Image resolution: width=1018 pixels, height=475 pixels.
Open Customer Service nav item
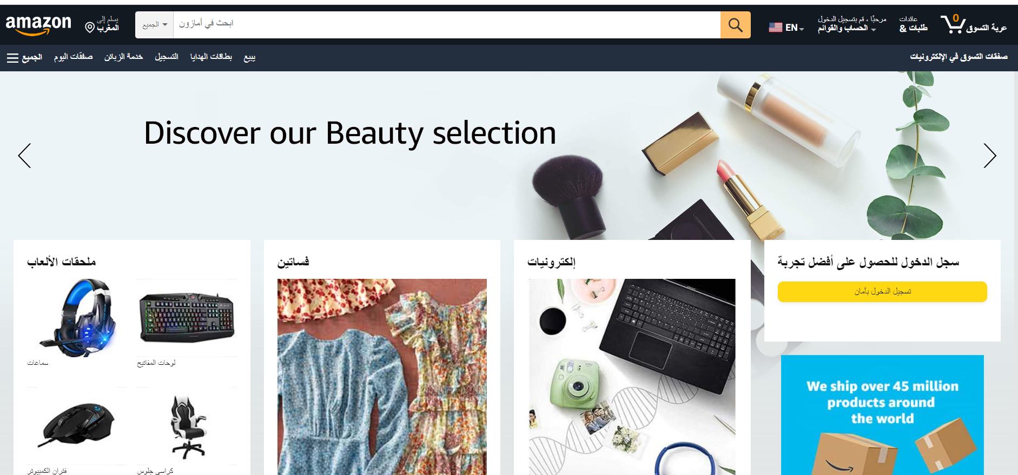tap(123, 57)
